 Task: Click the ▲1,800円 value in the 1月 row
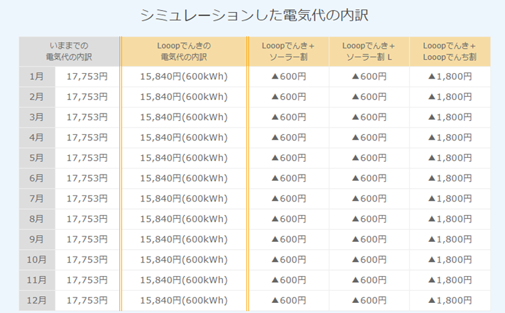pos(450,77)
